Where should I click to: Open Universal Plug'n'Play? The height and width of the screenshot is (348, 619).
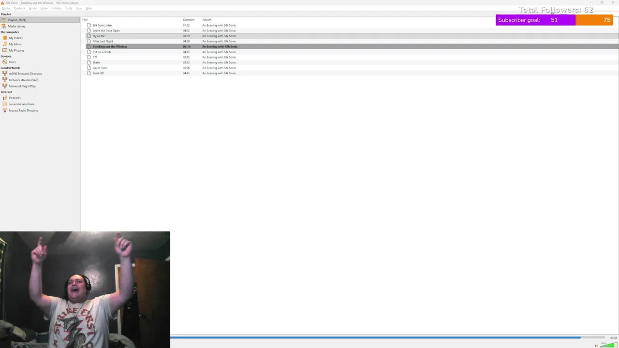click(x=22, y=86)
